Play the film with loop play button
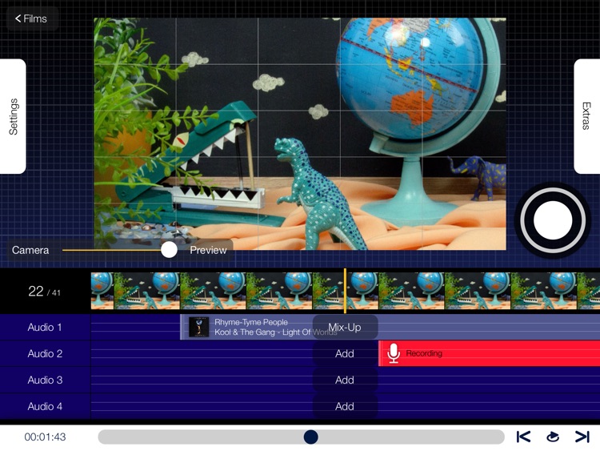This screenshot has width=600, height=451. point(553,437)
